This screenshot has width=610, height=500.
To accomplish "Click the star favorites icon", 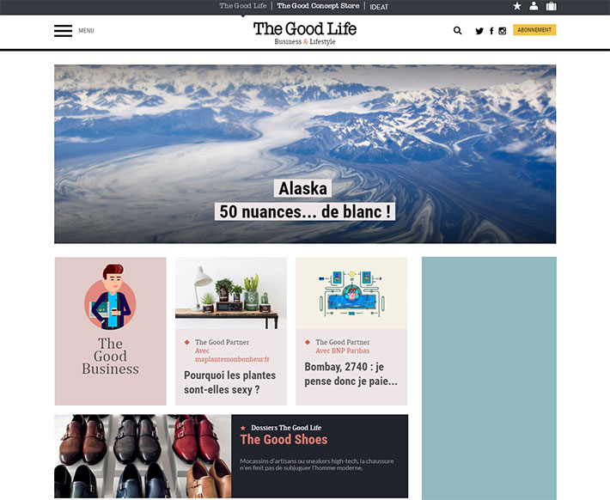I will (x=517, y=6).
